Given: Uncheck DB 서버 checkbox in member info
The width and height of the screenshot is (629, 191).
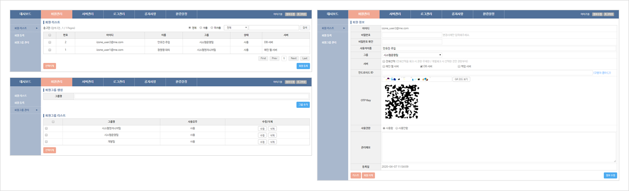Looking at the screenshot, I should coord(421,66).
